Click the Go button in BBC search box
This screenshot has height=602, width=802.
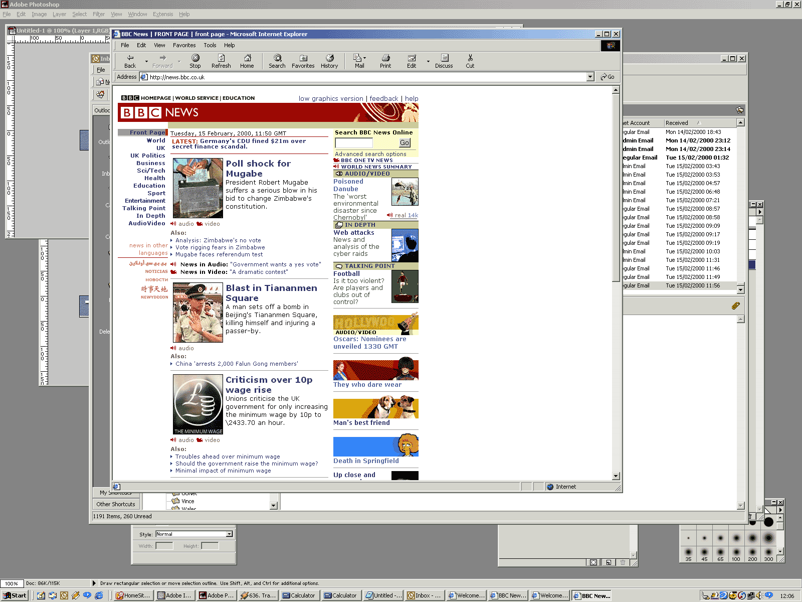[405, 143]
